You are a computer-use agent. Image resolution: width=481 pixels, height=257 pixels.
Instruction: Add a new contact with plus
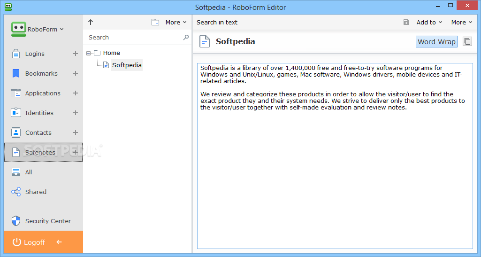click(76, 132)
